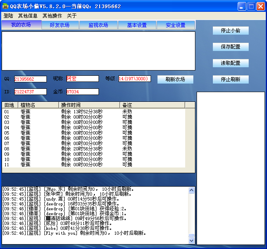Switch to the 监视农场 tab
Image resolution: width=267 pixels, height=249 pixels.
[x=98, y=25]
